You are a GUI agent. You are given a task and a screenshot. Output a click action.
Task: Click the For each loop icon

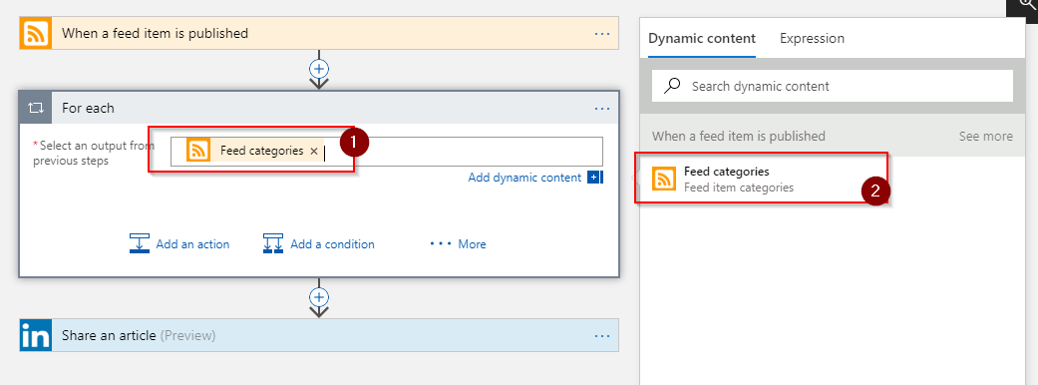(36, 108)
